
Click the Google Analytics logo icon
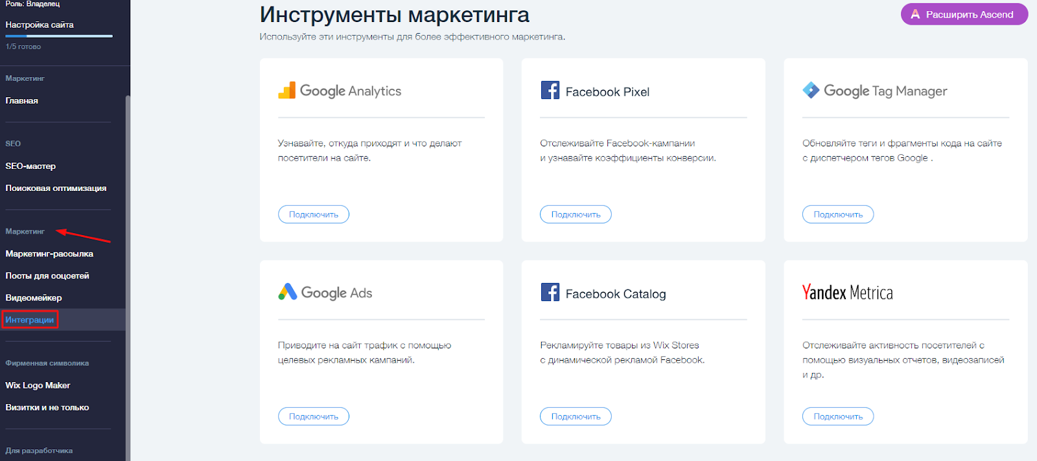point(286,91)
